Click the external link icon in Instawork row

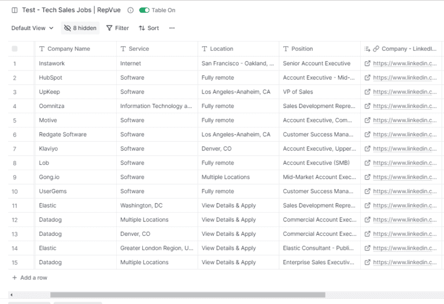point(367,63)
